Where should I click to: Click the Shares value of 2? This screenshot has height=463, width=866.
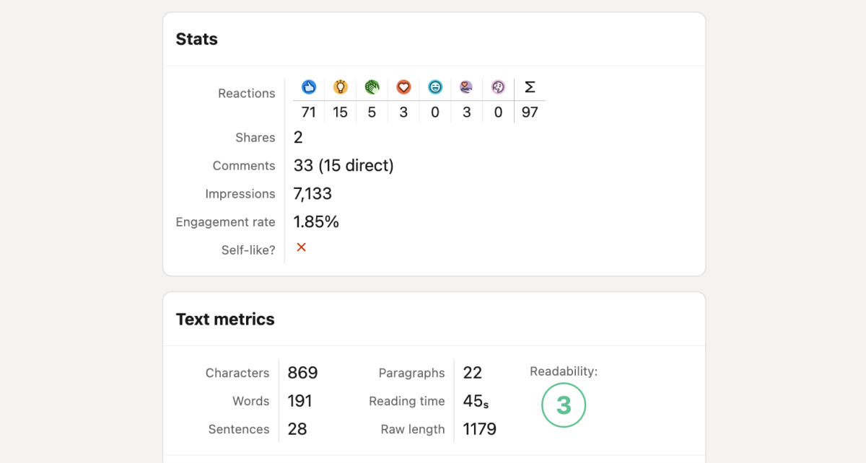(x=299, y=138)
